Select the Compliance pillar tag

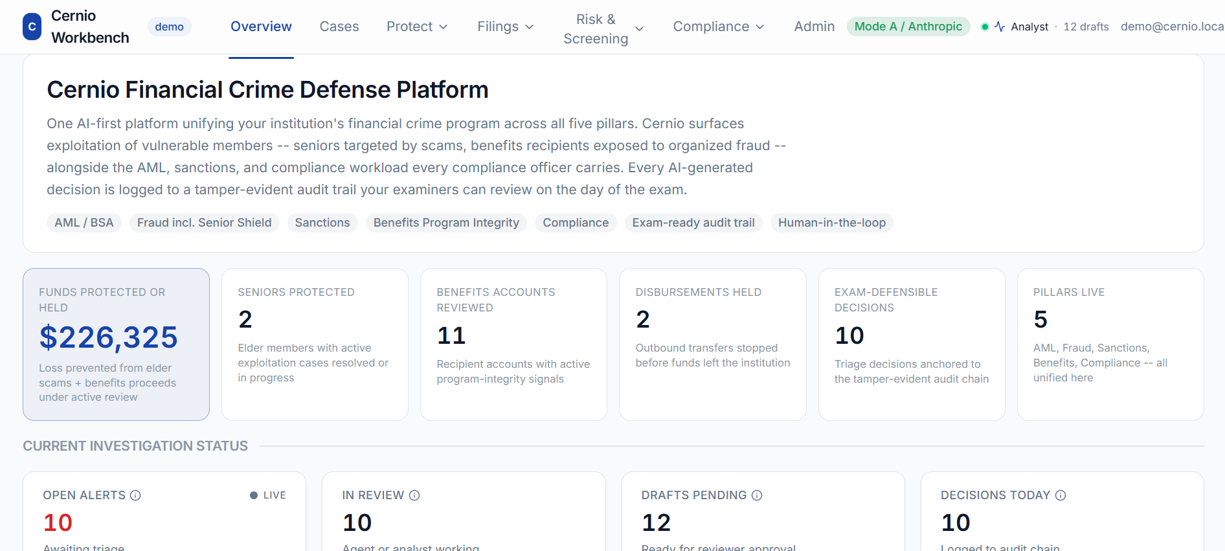point(576,223)
